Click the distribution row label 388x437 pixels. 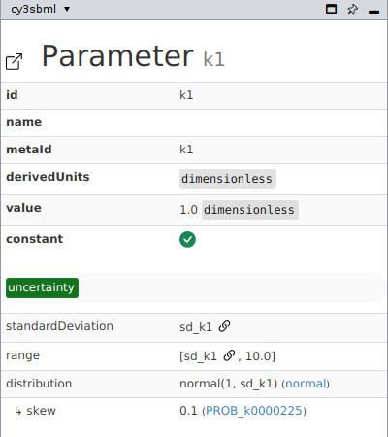[x=39, y=384]
